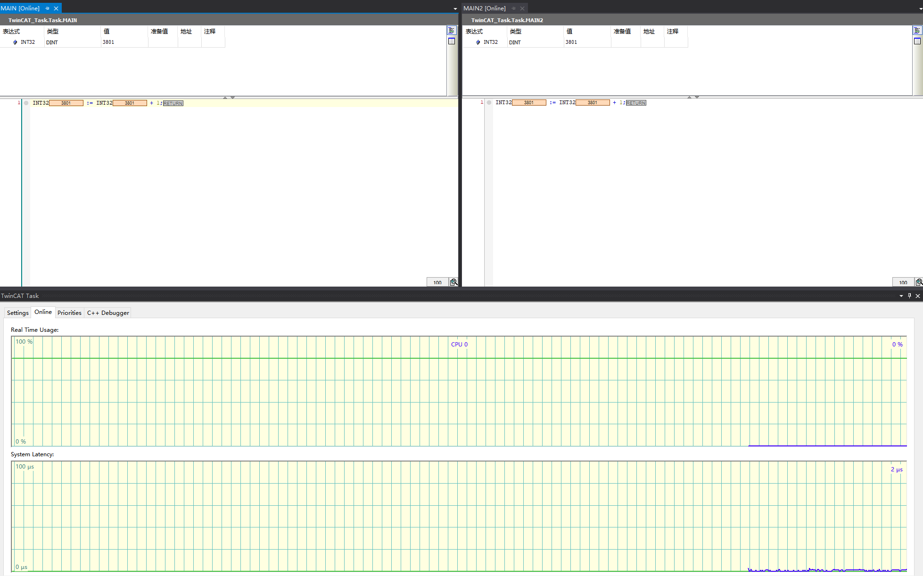Open the Settings tab

18,313
